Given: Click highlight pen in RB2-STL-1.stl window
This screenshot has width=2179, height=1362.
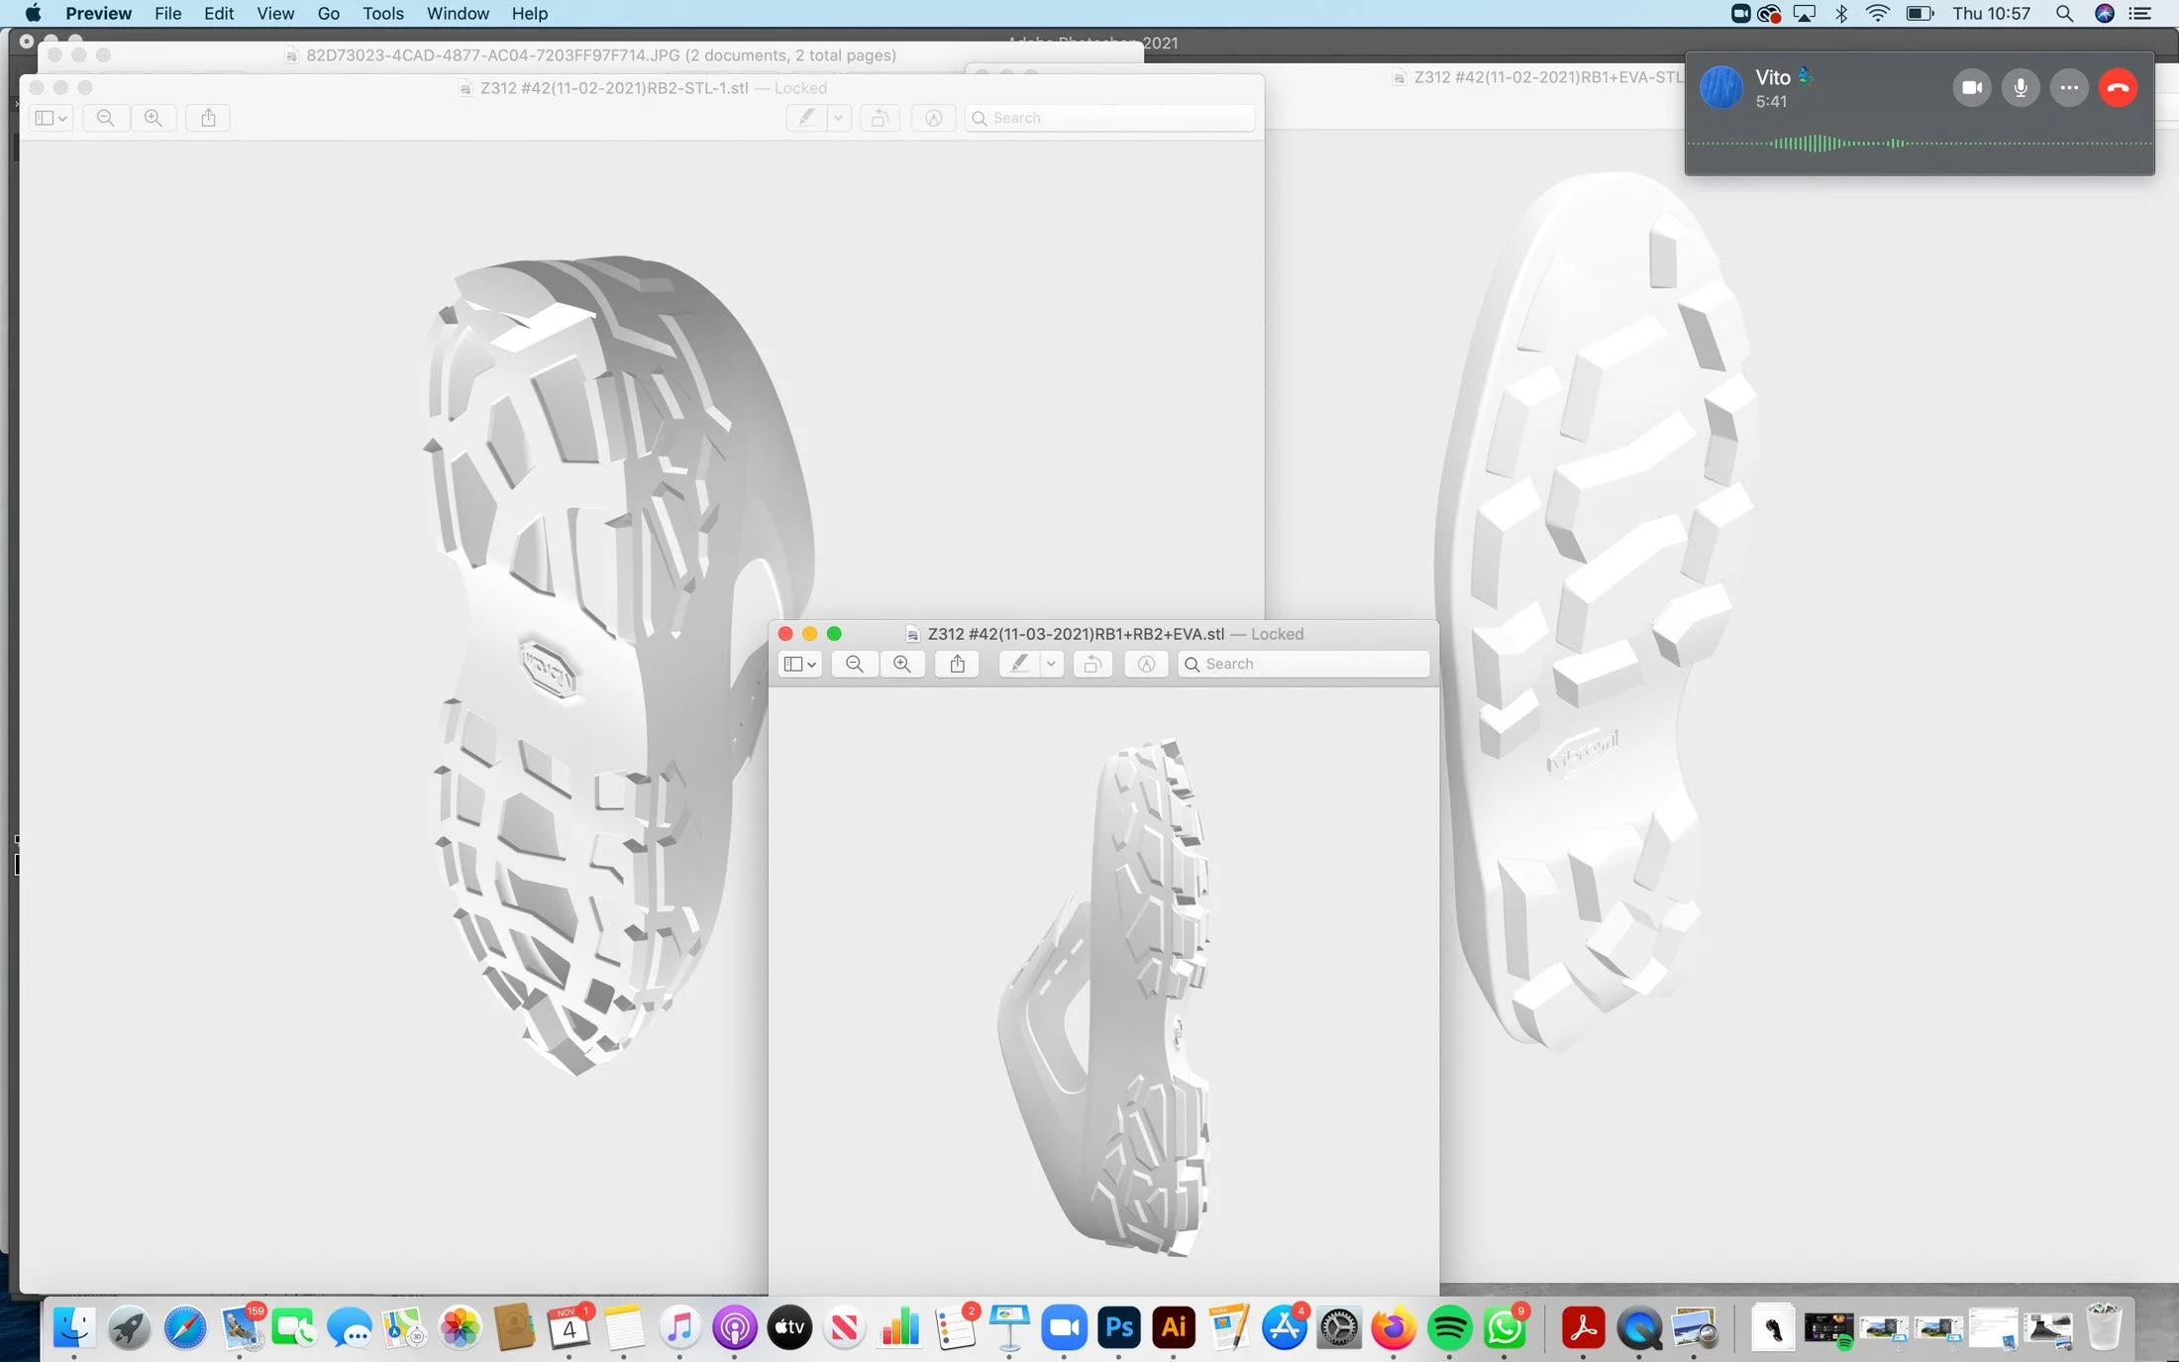Looking at the screenshot, I should [x=807, y=118].
